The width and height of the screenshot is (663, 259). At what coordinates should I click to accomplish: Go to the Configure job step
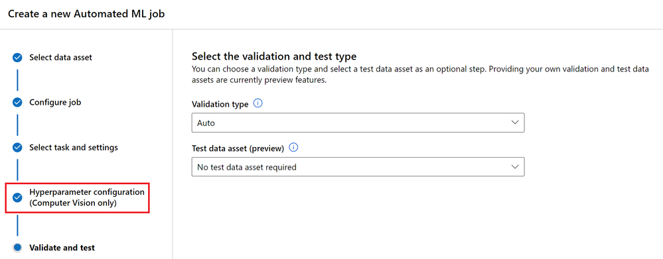[x=55, y=102]
